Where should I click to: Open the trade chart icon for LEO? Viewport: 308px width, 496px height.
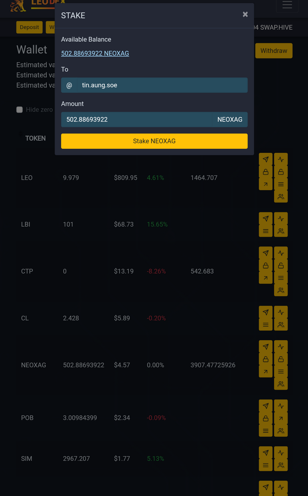(x=281, y=159)
